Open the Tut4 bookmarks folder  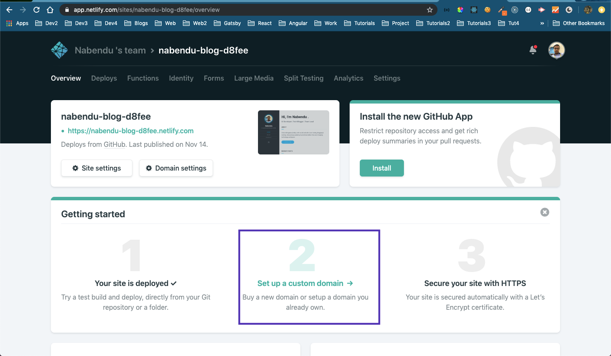tap(508, 23)
